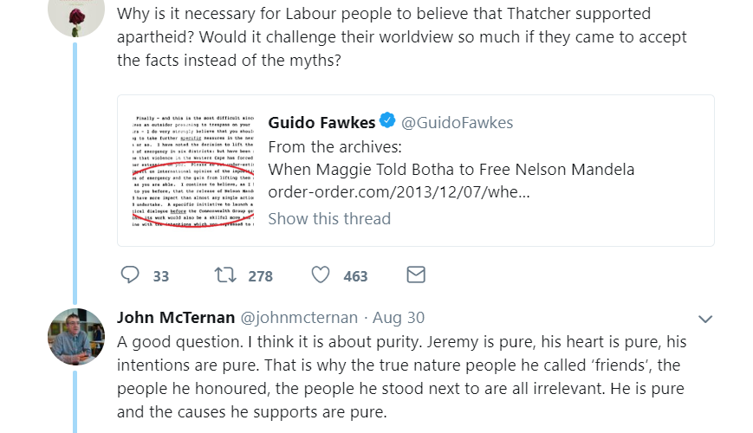Image resolution: width=753 pixels, height=433 pixels.
Task: Expand the chevron menu on McTernan's tweet
Action: [705, 319]
